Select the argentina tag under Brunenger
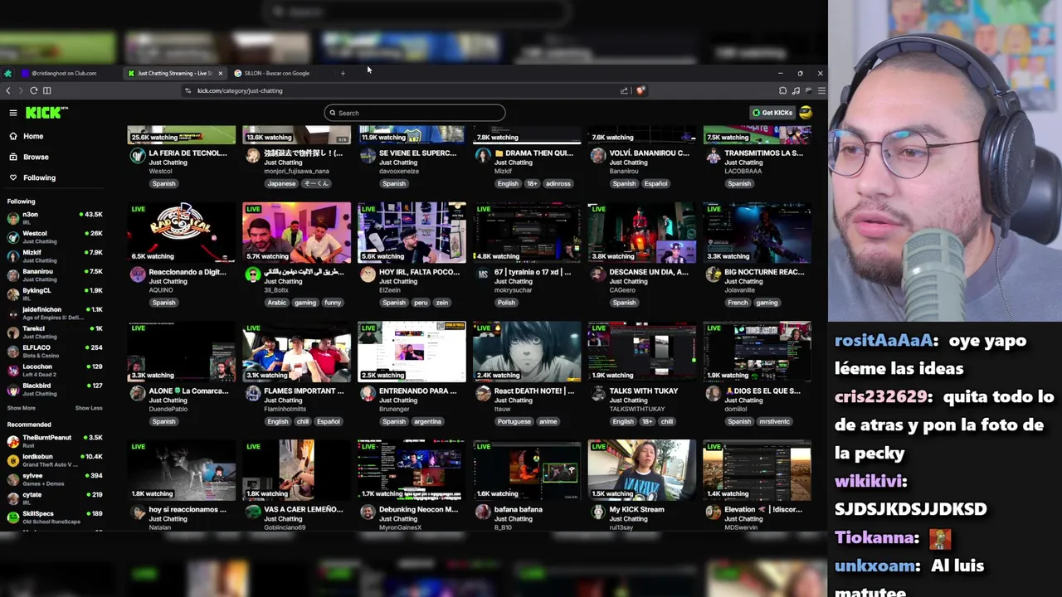The width and height of the screenshot is (1062, 597). 427,421
